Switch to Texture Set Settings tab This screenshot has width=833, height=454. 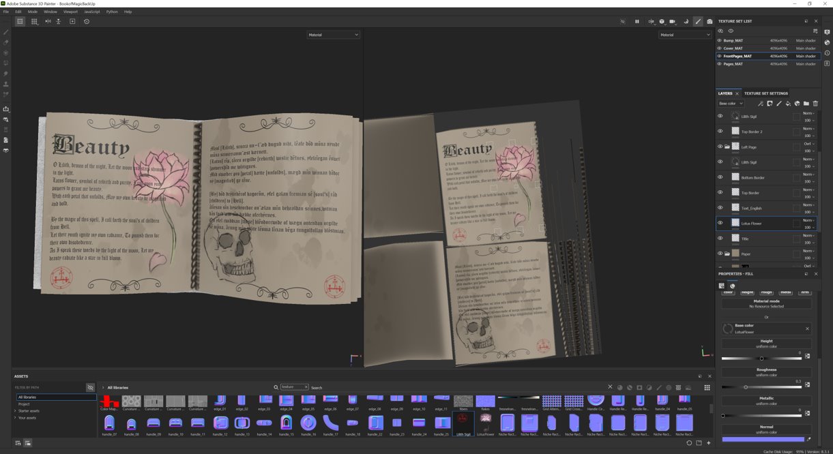765,93
